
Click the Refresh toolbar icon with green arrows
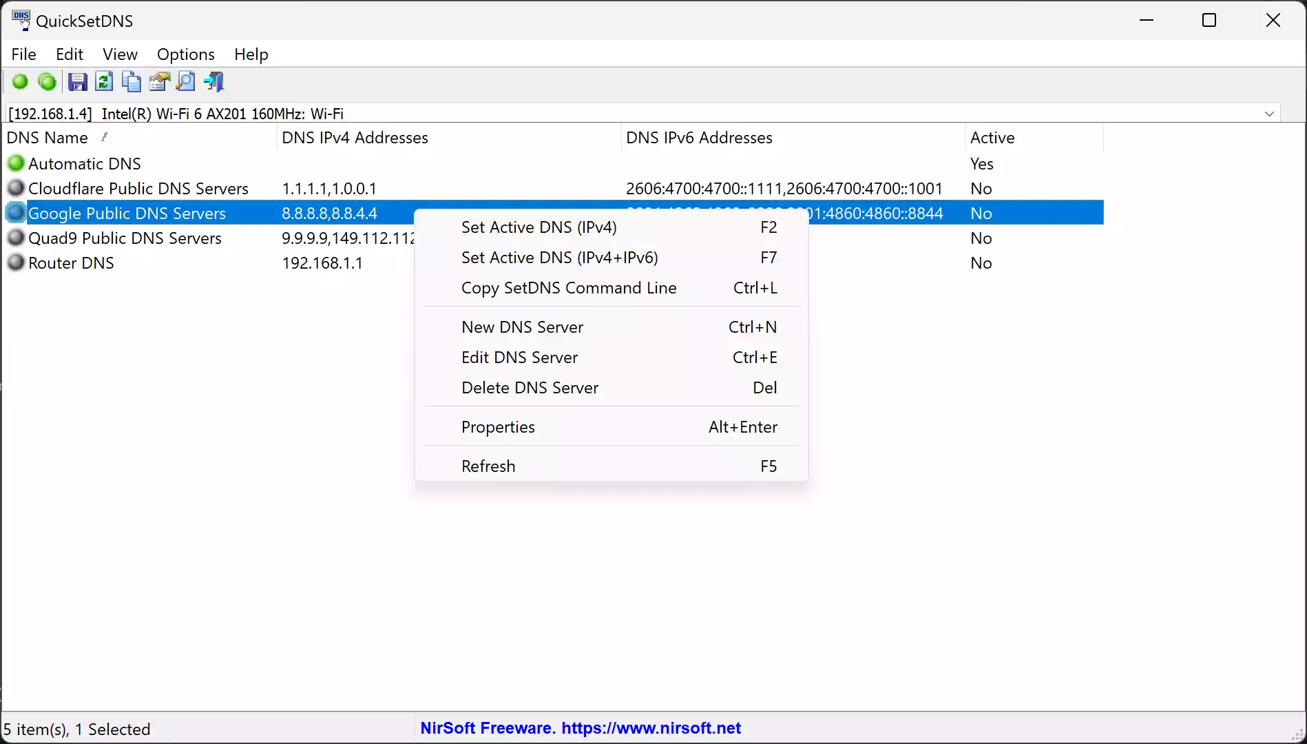pos(104,82)
